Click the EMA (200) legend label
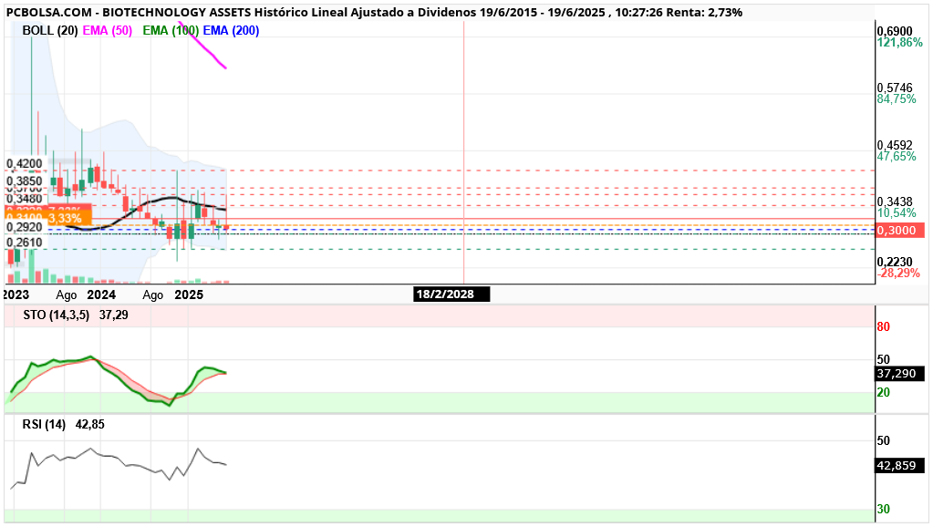The width and height of the screenshot is (933, 527). point(231,30)
